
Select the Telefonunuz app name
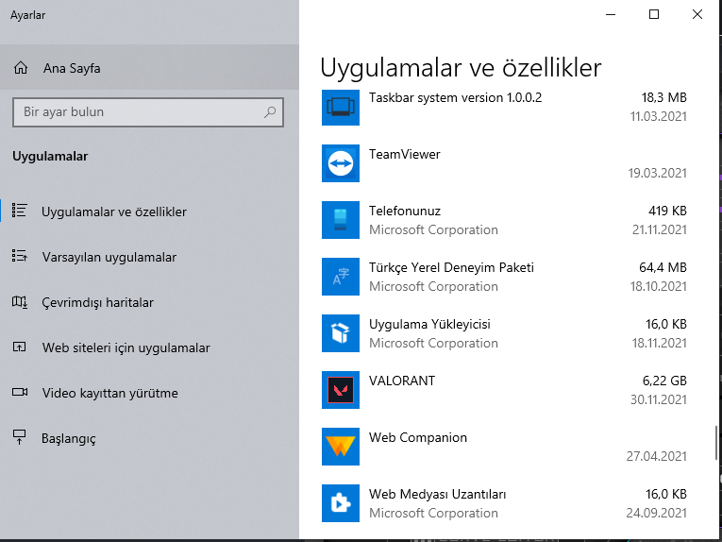click(x=405, y=211)
